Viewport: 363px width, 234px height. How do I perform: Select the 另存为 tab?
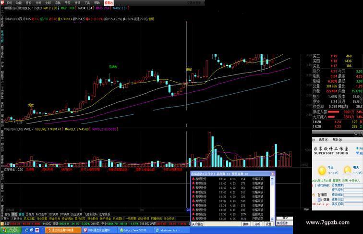point(30,214)
